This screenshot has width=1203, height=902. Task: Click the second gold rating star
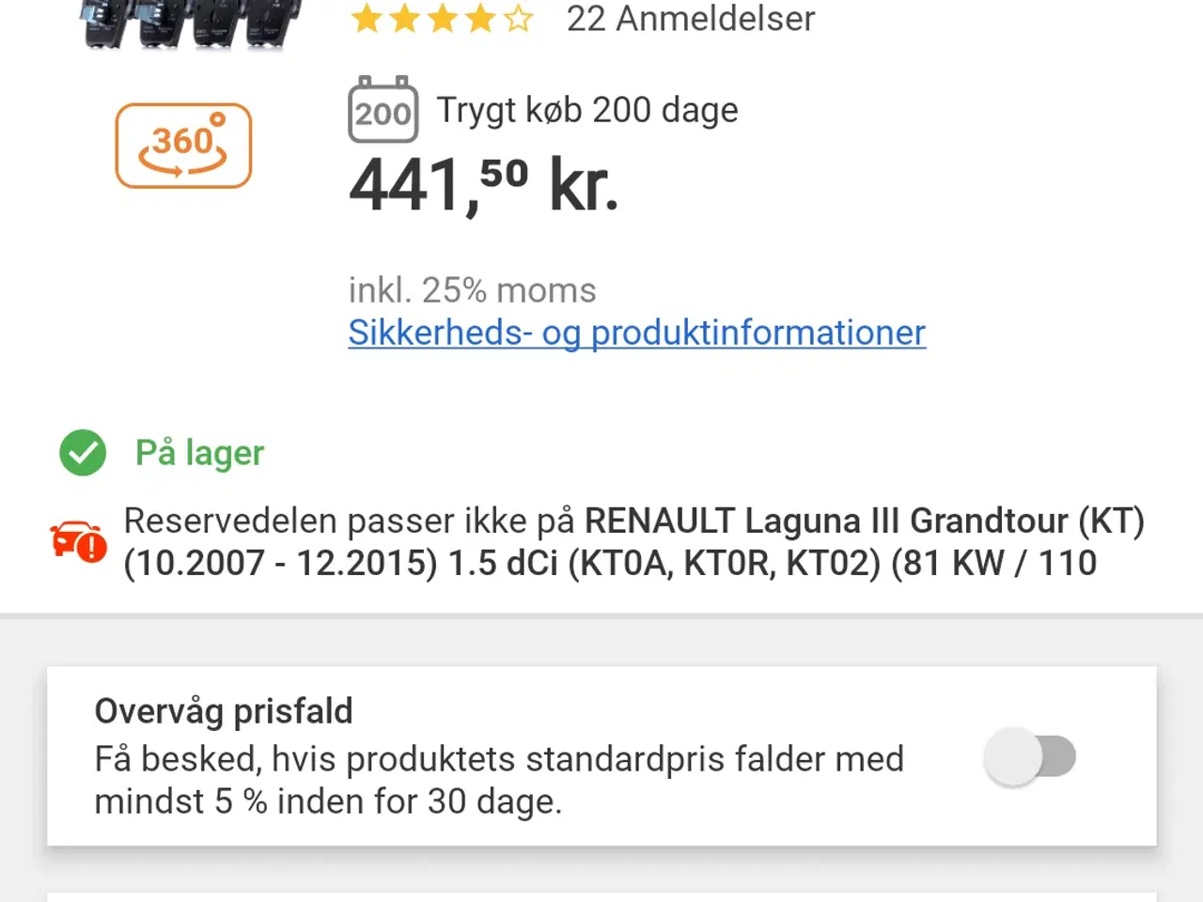click(403, 19)
